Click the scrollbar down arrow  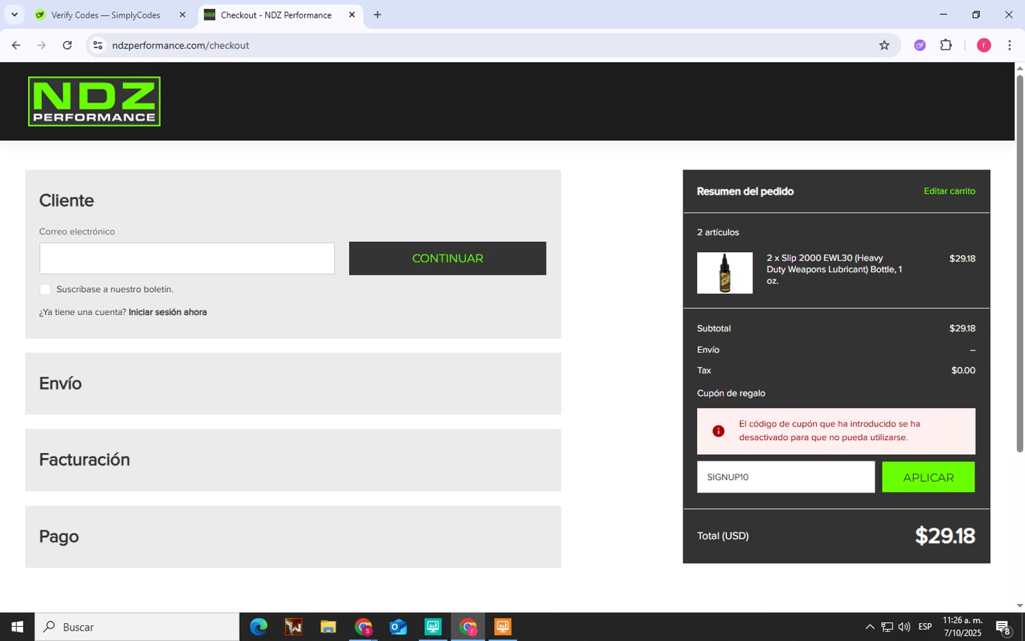(x=1020, y=605)
